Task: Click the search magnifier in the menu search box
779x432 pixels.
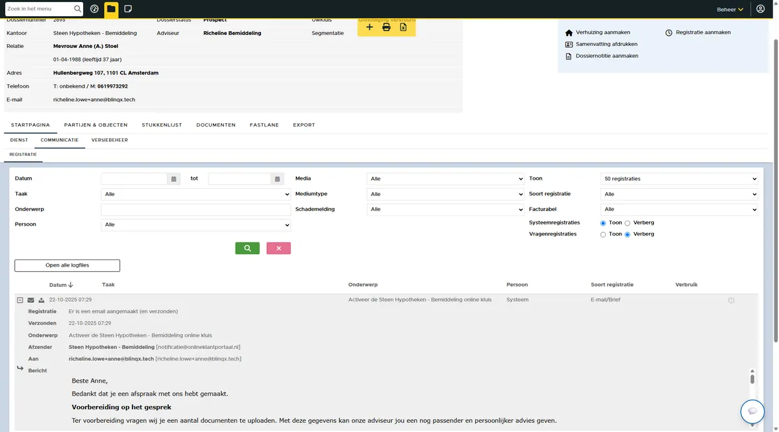Action: [78, 9]
